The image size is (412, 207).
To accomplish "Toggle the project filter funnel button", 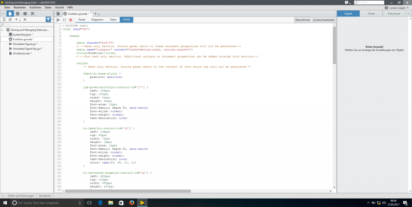I will (x=48, y=19).
